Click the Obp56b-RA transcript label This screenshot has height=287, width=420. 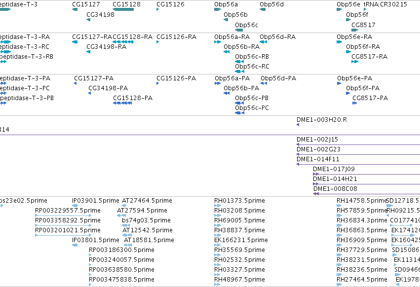pos(242,47)
